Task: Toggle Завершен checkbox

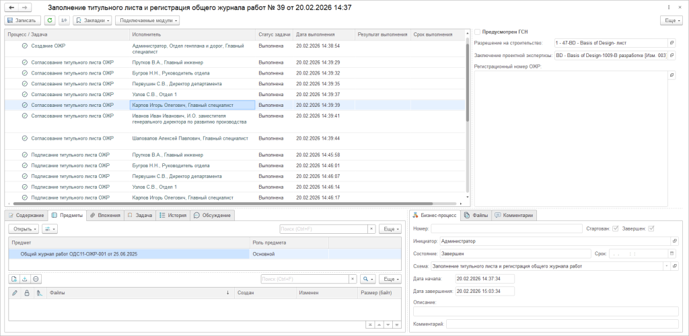Action: pos(651,228)
